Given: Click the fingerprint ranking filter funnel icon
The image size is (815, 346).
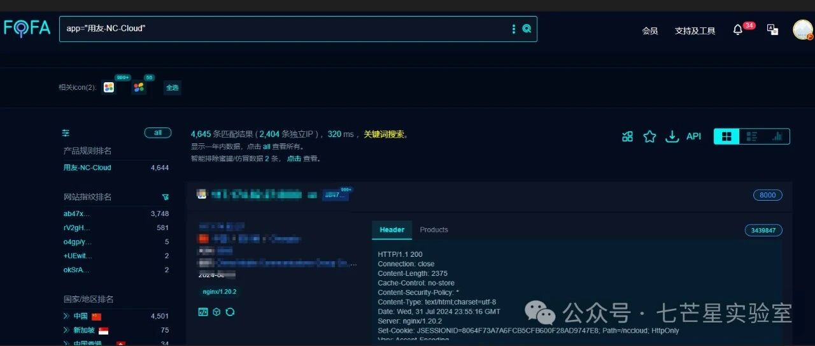Looking at the screenshot, I should tap(166, 197).
